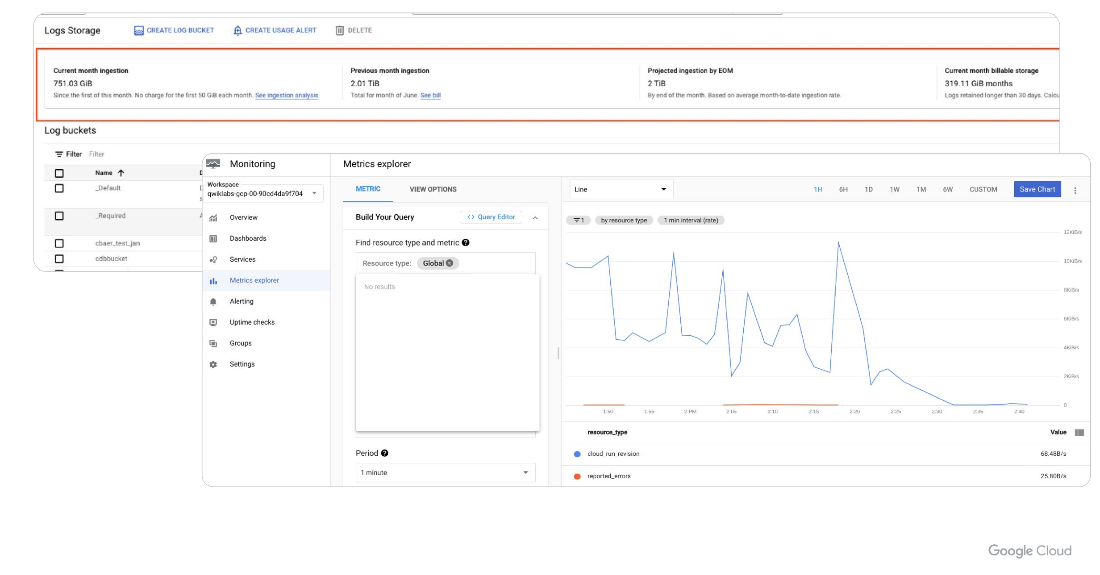Click the Create Log Bucket icon
The width and height of the screenshot is (1100, 575).
(139, 30)
